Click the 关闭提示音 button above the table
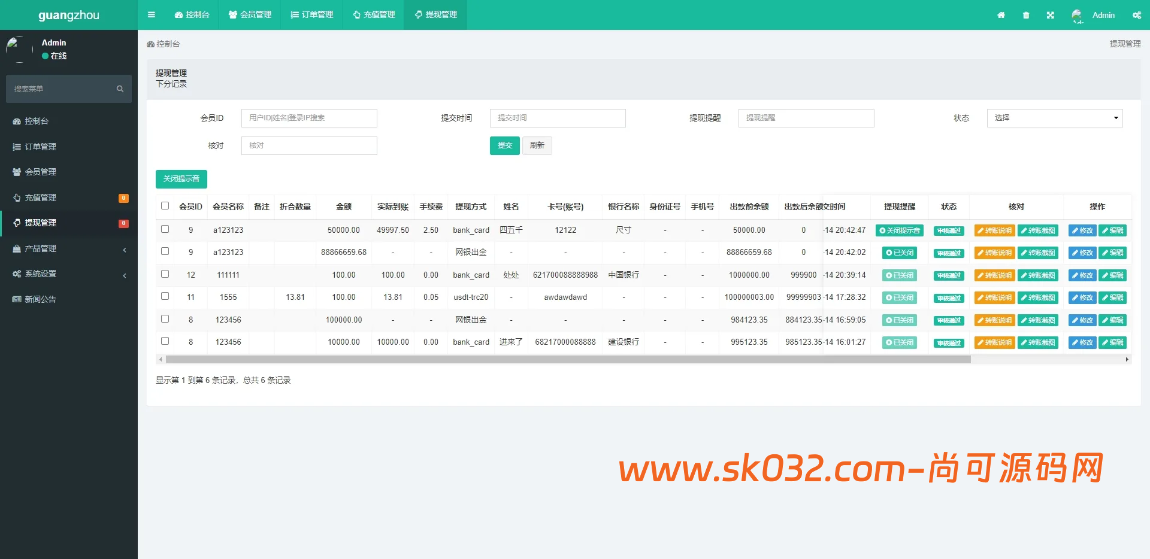This screenshot has width=1150, height=559. 181,179
